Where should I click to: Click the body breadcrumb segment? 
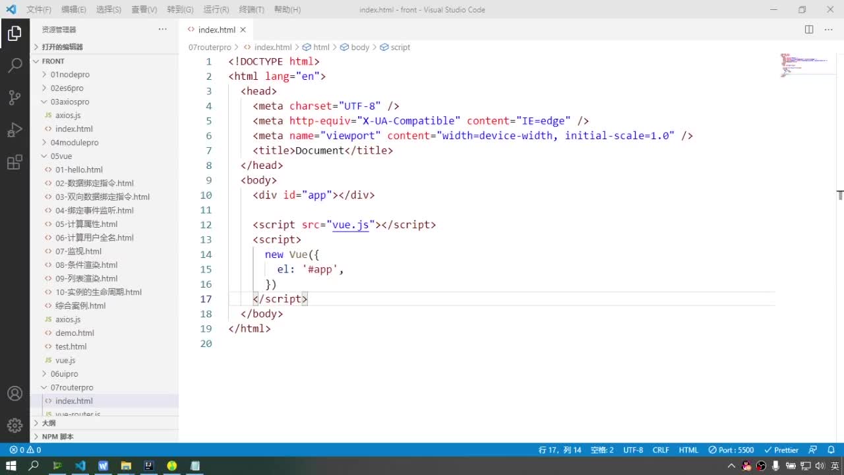355,47
